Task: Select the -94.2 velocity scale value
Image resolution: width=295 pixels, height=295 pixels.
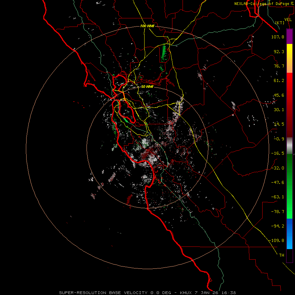Action: 278,226
